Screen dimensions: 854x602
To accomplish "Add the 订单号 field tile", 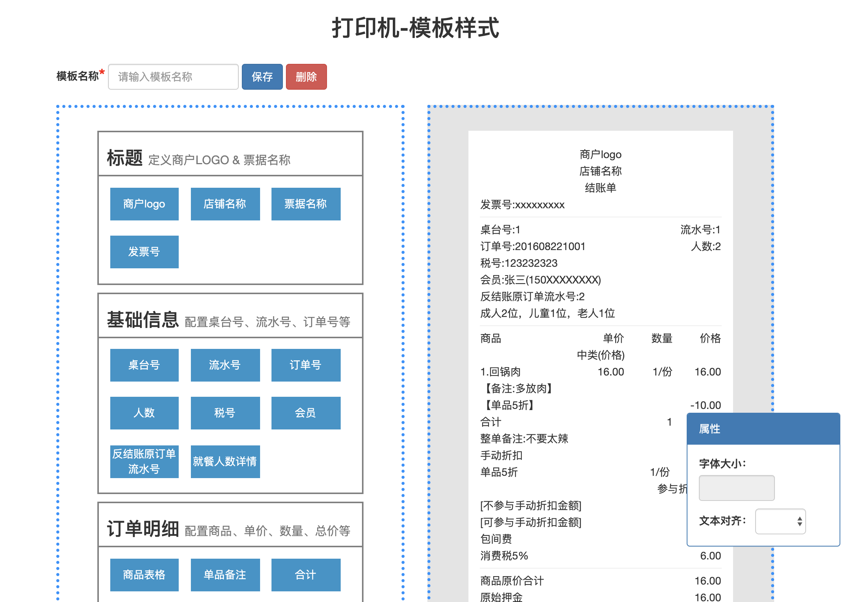I will 306,365.
